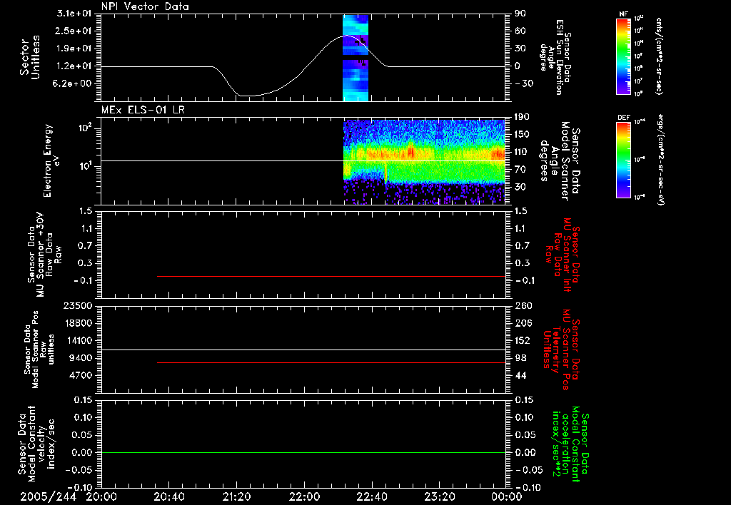Screen dimensions: 731x505
Task: Click the '9400' scanner position axis value
Action: tap(81, 358)
